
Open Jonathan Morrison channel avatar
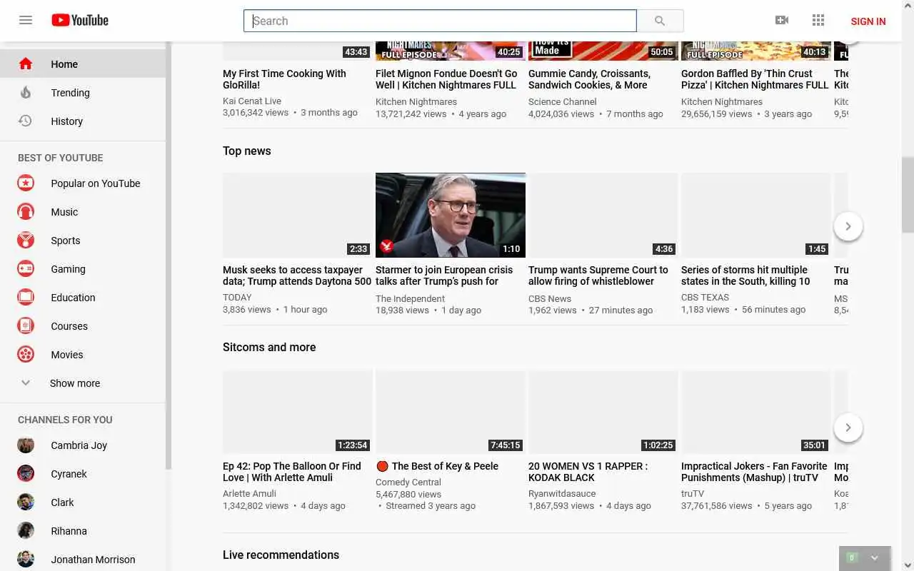pos(26,560)
